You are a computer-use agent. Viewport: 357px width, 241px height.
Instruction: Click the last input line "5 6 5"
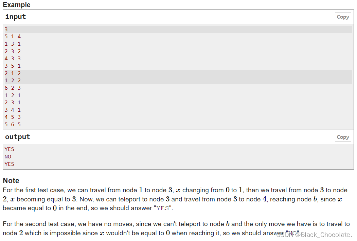coord(13,125)
